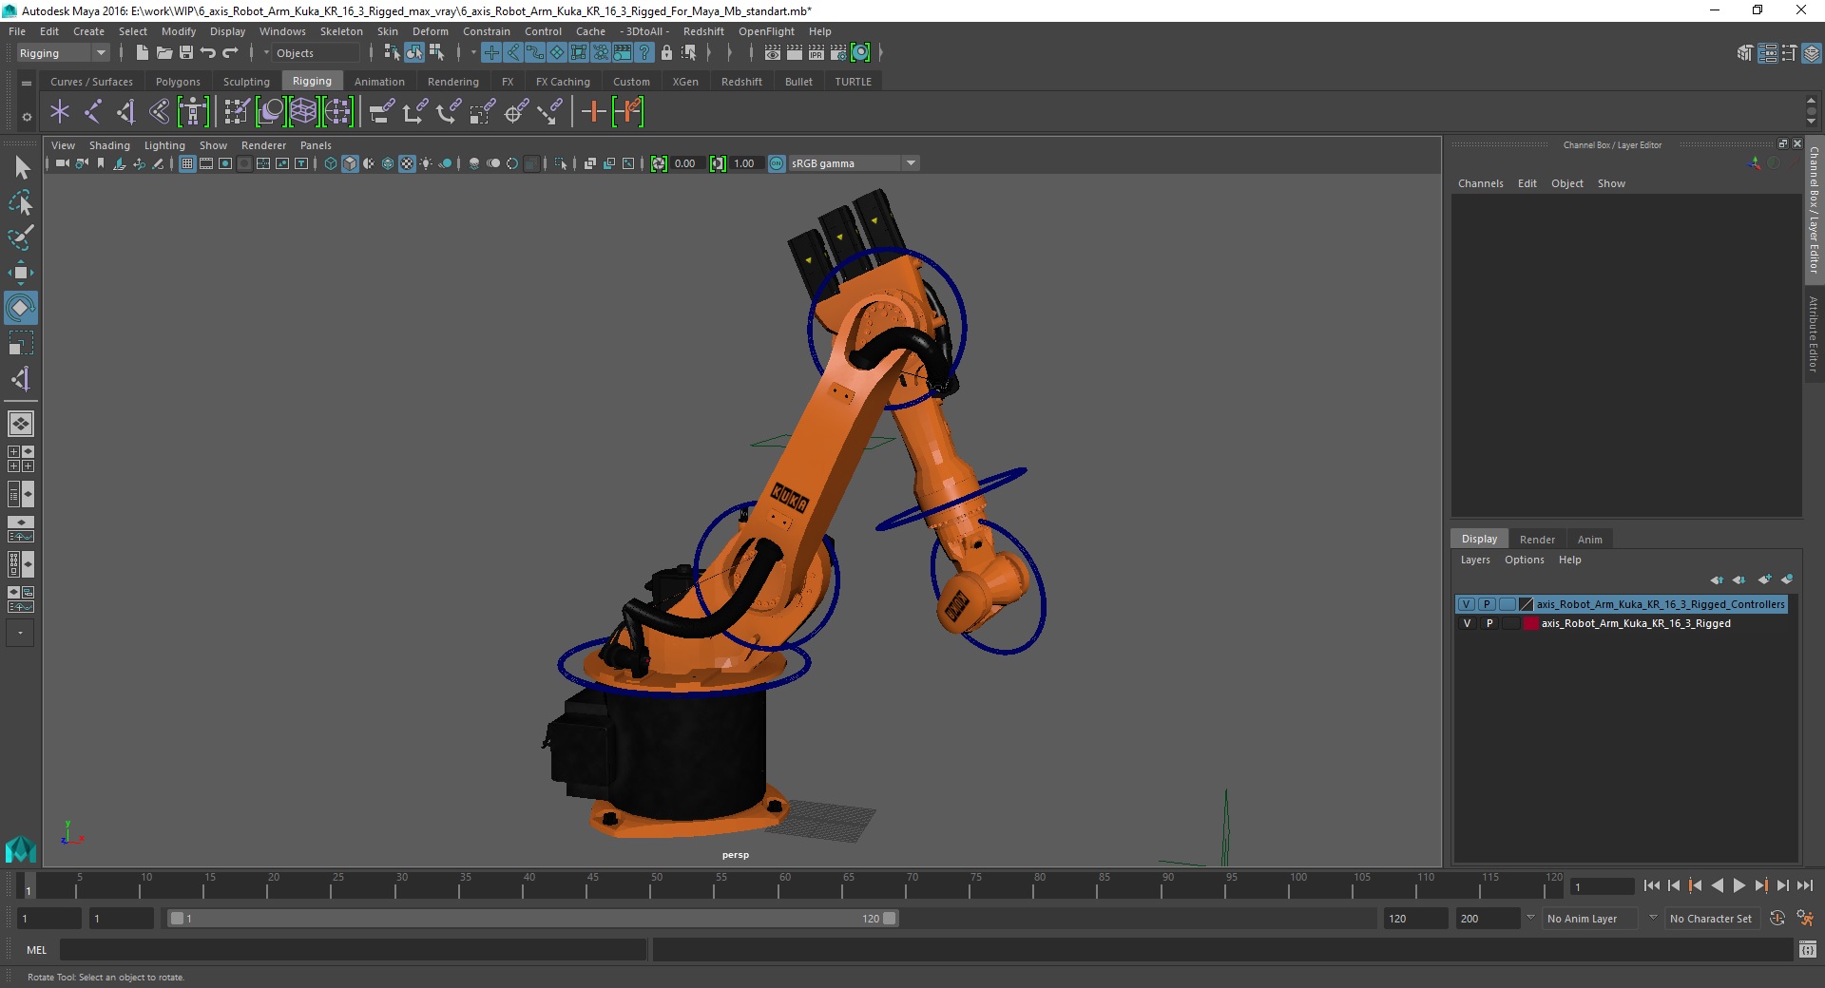Pick the Paint selection tool
Screen dimensions: 1825x988
(21, 237)
